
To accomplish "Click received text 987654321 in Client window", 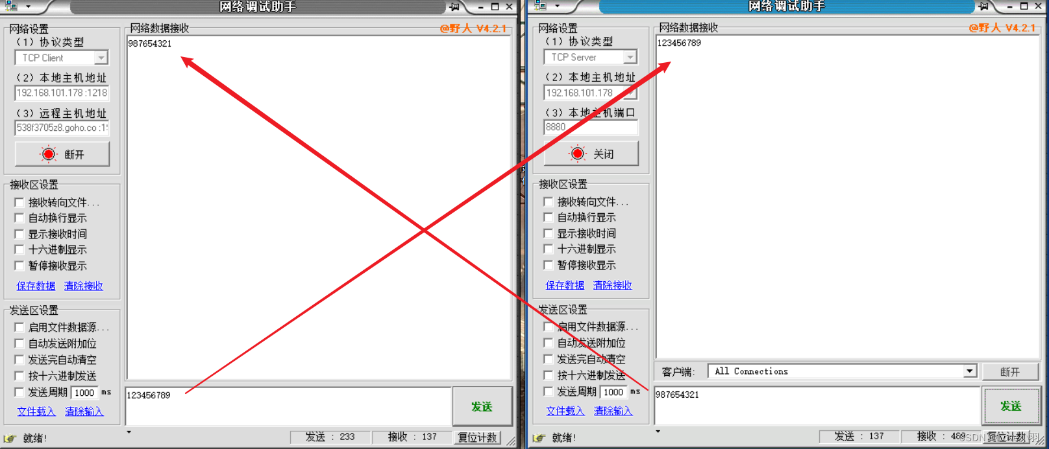I will point(150,43).
